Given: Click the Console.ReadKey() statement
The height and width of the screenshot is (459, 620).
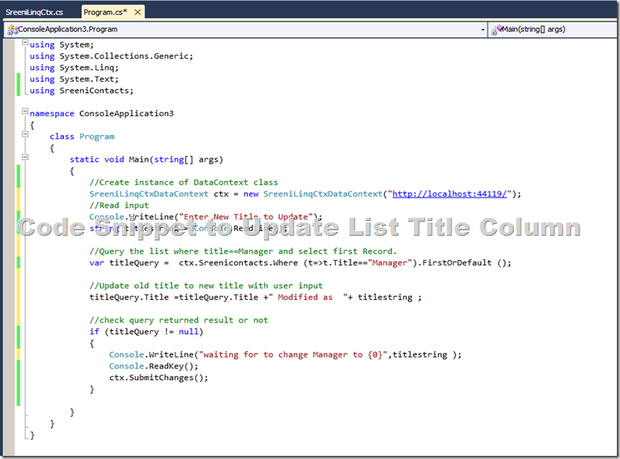Looking at the screenshot, I should click(x=154, y=366).
